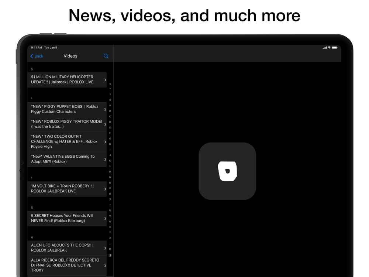Jump to letter F in index
This screenshot has height=277, width=369.
(x=110, y=133)
